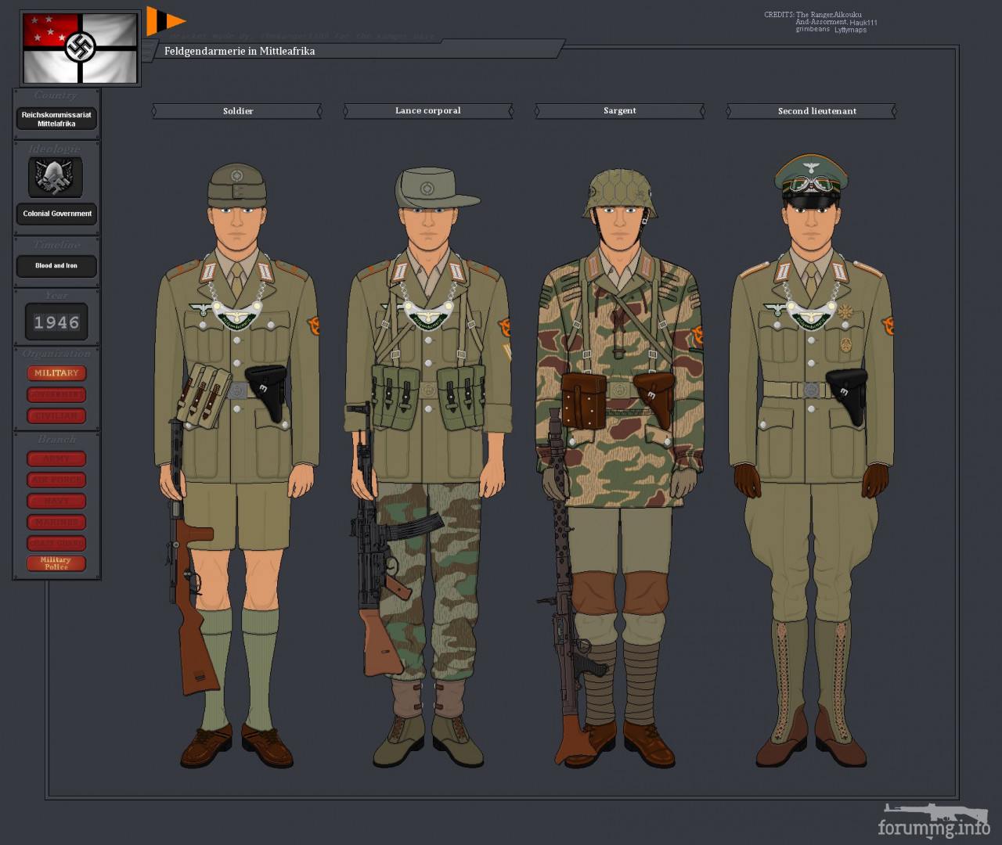Click the Feldgendarmerie in Mittleafrika title
Image resolution: width=1002 pixels, height=845 pixels.
click(240, 51)
